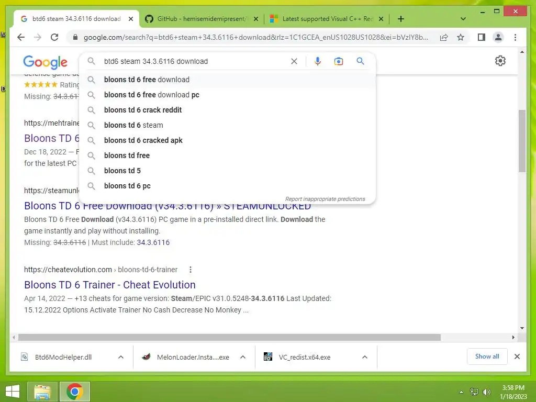Submit search with blue magnifier
Image resolution: width=536 pixels, height=402 pixels.
(360, 61)
